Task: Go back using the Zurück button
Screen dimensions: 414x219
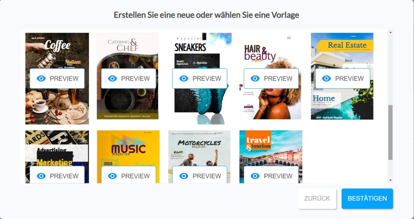Action: click(x=317, y=198)
